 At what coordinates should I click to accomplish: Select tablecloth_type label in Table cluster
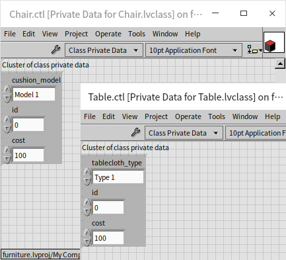[117, 163]
